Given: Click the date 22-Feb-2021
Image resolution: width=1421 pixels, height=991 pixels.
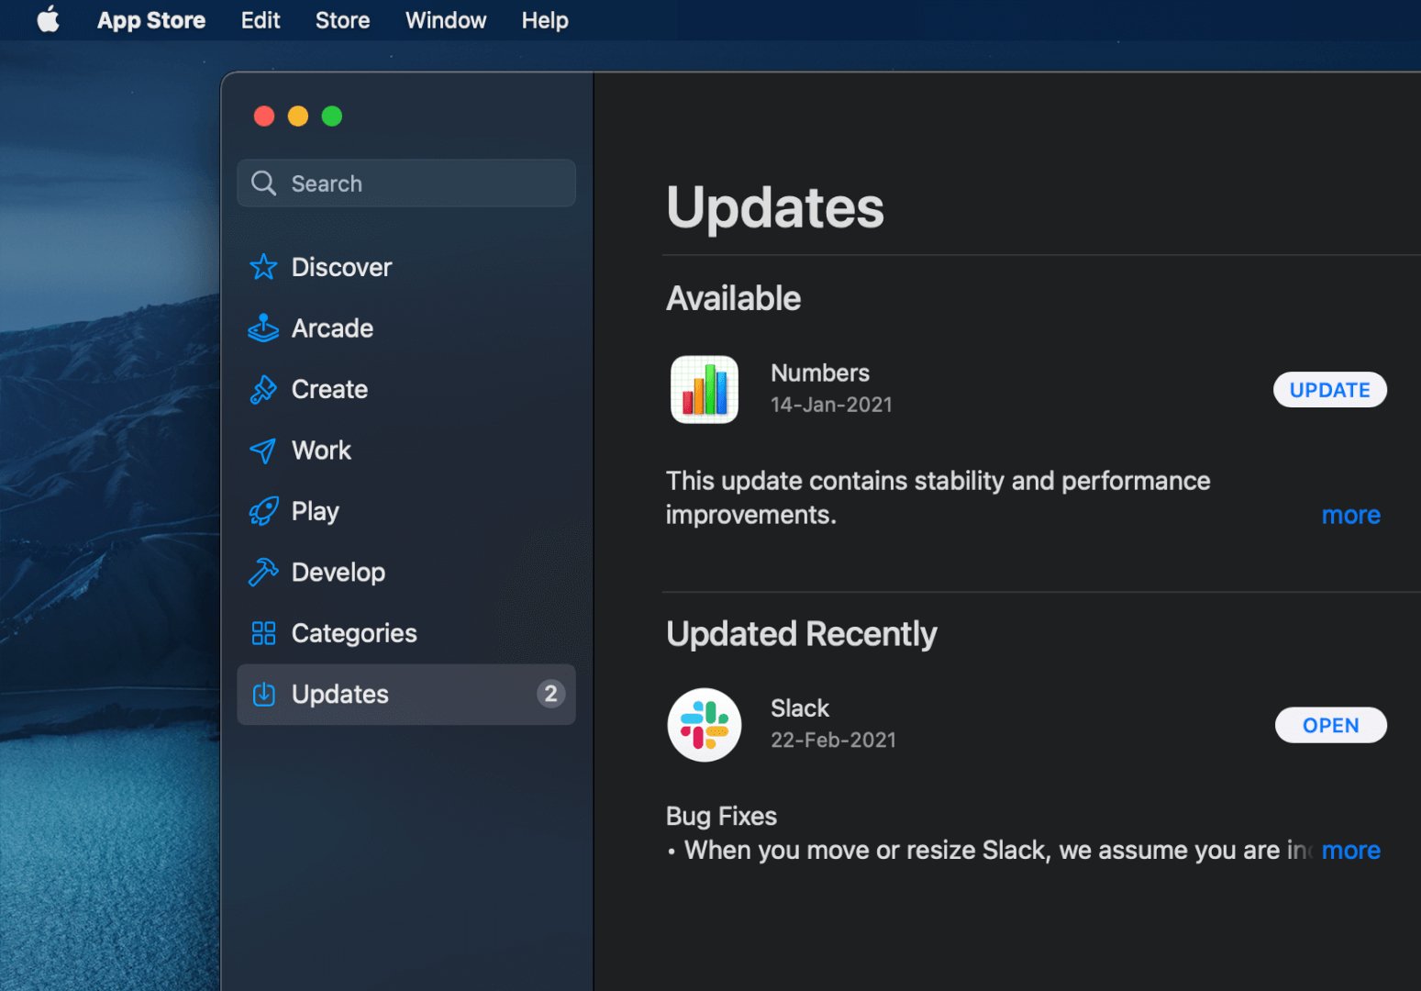Looking at the screenshot, I should click(x=833, y=740).
